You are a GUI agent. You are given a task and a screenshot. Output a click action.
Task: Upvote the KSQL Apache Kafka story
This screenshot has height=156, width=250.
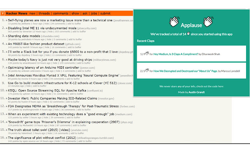click(7, 90)
